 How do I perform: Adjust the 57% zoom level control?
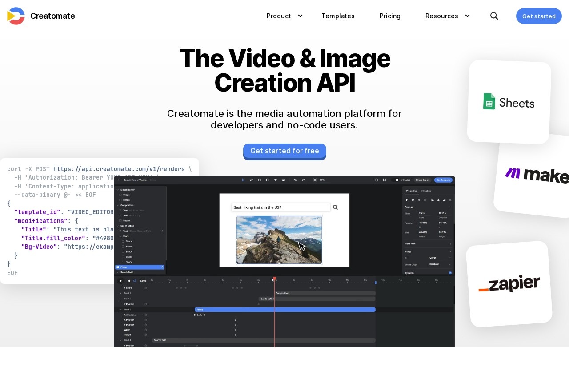click(x=322, y=180)
